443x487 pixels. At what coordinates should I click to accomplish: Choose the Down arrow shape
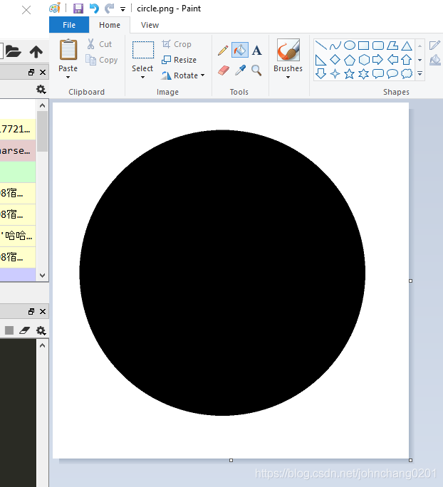[x=320, y=74]
